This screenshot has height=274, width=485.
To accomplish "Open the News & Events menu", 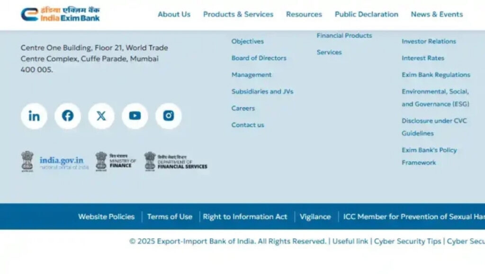I will (x=437, y=14).
